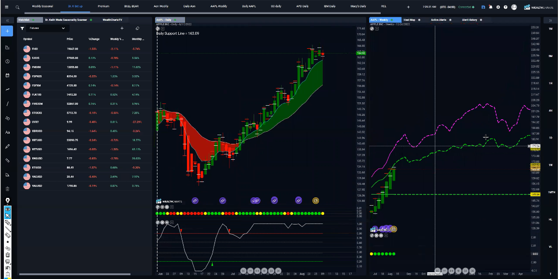This screenshot has height=279, width=558.
Task: Open the Futures watchlist dropdown
Action: 48,28
